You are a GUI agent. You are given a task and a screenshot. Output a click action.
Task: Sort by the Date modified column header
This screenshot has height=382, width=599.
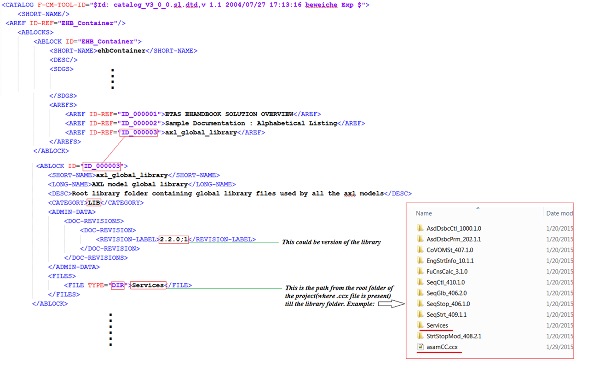pyautogui.click(x=559, y=213)
